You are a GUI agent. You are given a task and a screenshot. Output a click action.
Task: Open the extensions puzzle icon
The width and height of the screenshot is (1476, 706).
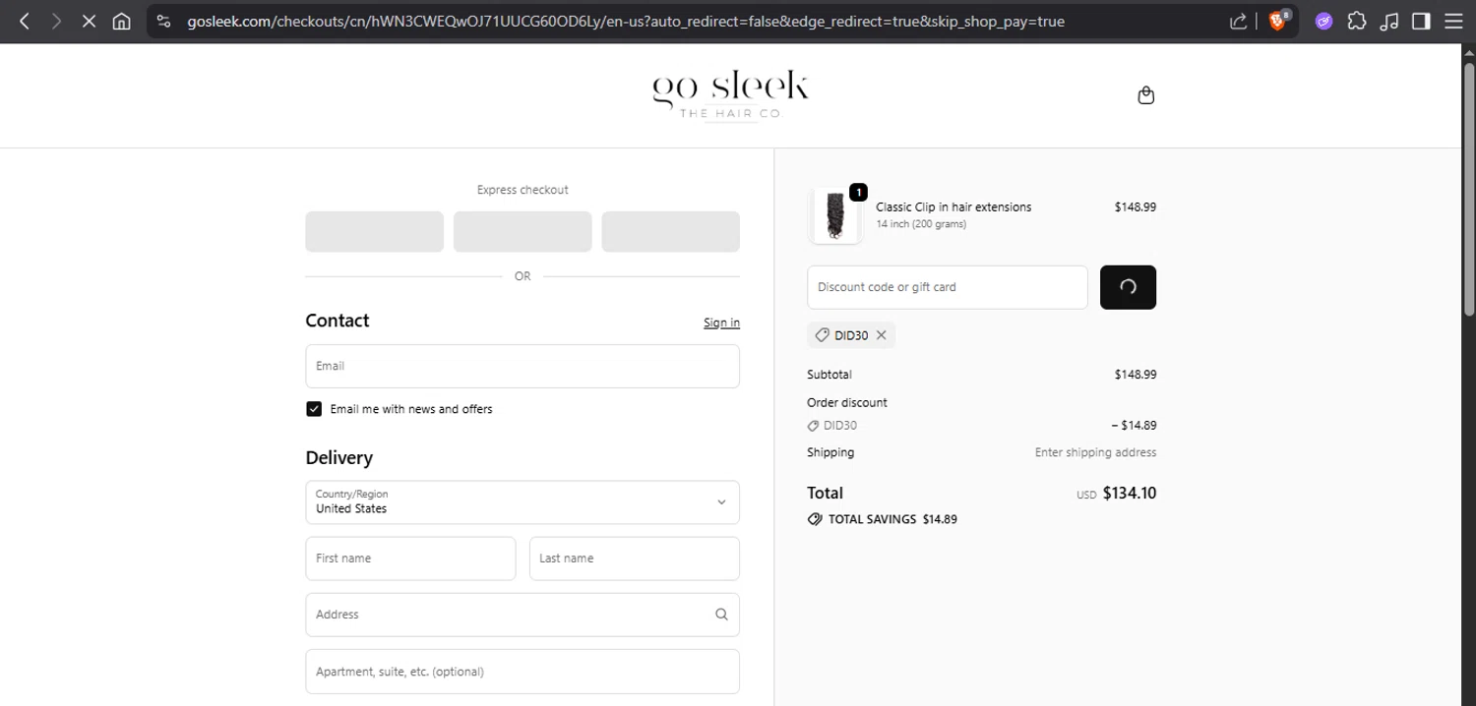coord(1357,21)
